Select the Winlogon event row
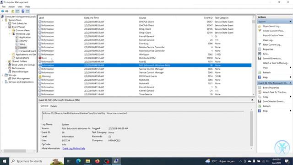293x165 pixels. tap(145, 55)
